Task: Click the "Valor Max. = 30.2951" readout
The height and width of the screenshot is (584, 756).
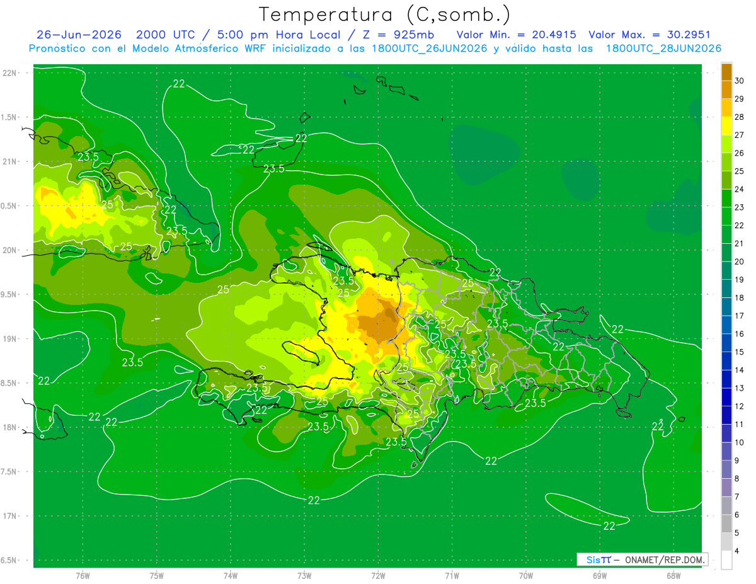Action: [x=649, y=35]
